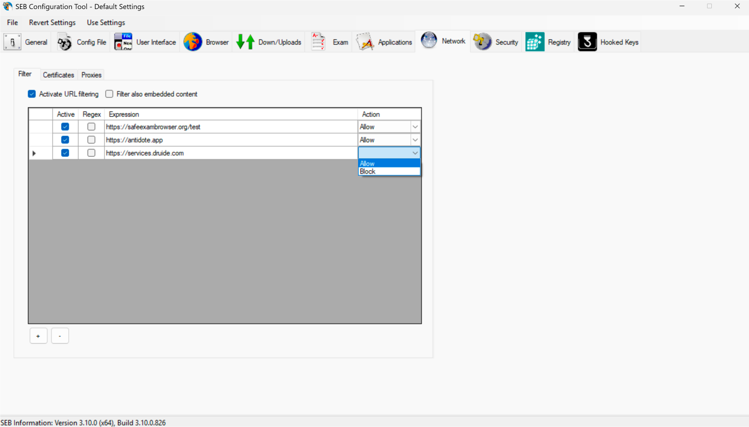Select the User Interface tab icon
Viewport: 749px width, 427px height.
pos(123,42)
